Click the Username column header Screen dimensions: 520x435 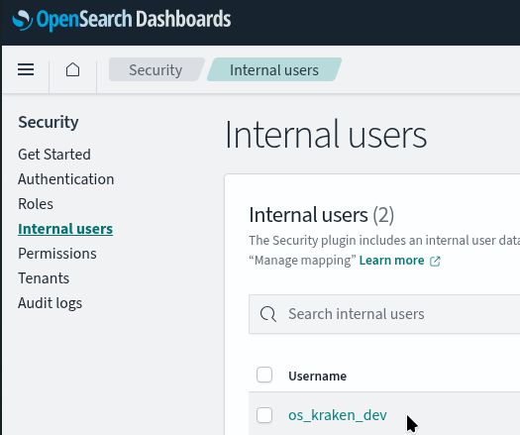tap(317, 376)
